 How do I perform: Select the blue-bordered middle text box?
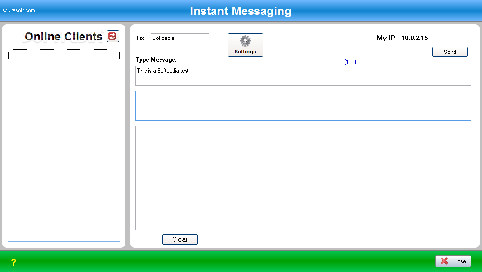tap(303, 106)
